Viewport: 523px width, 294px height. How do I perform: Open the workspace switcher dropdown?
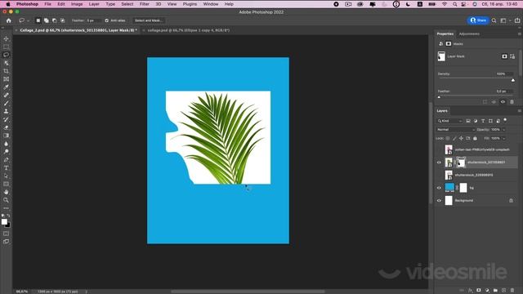[504, 20]
